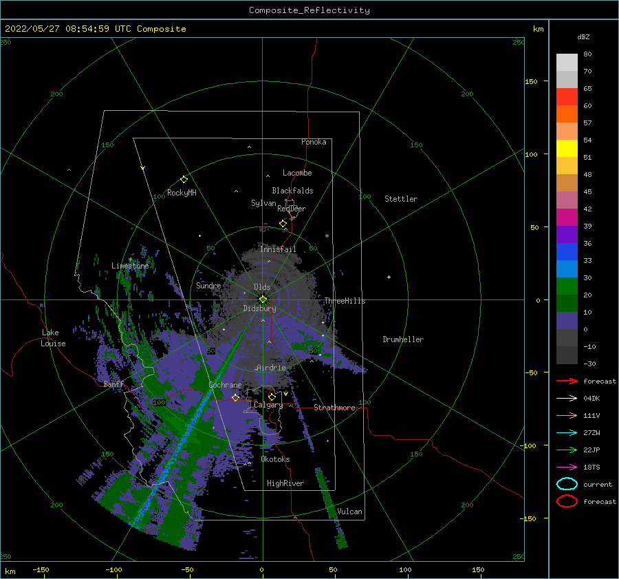The image size is (619, 579).
Task: Click the 80 dBZ scale value
Action: coord(587,54)
